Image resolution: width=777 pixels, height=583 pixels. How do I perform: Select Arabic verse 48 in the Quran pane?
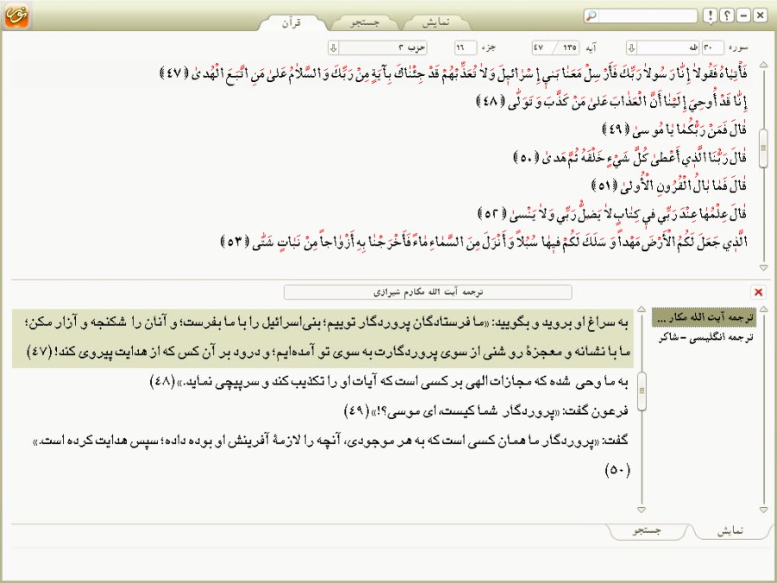[611, 102]
